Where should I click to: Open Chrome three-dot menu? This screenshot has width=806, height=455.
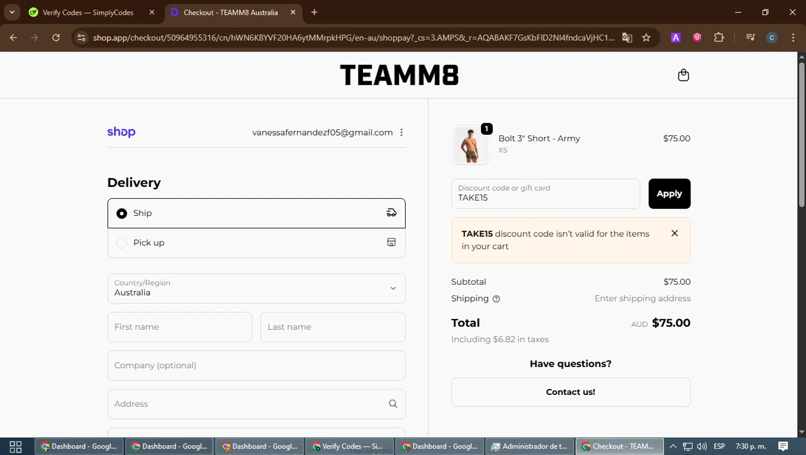coord(793,37)
